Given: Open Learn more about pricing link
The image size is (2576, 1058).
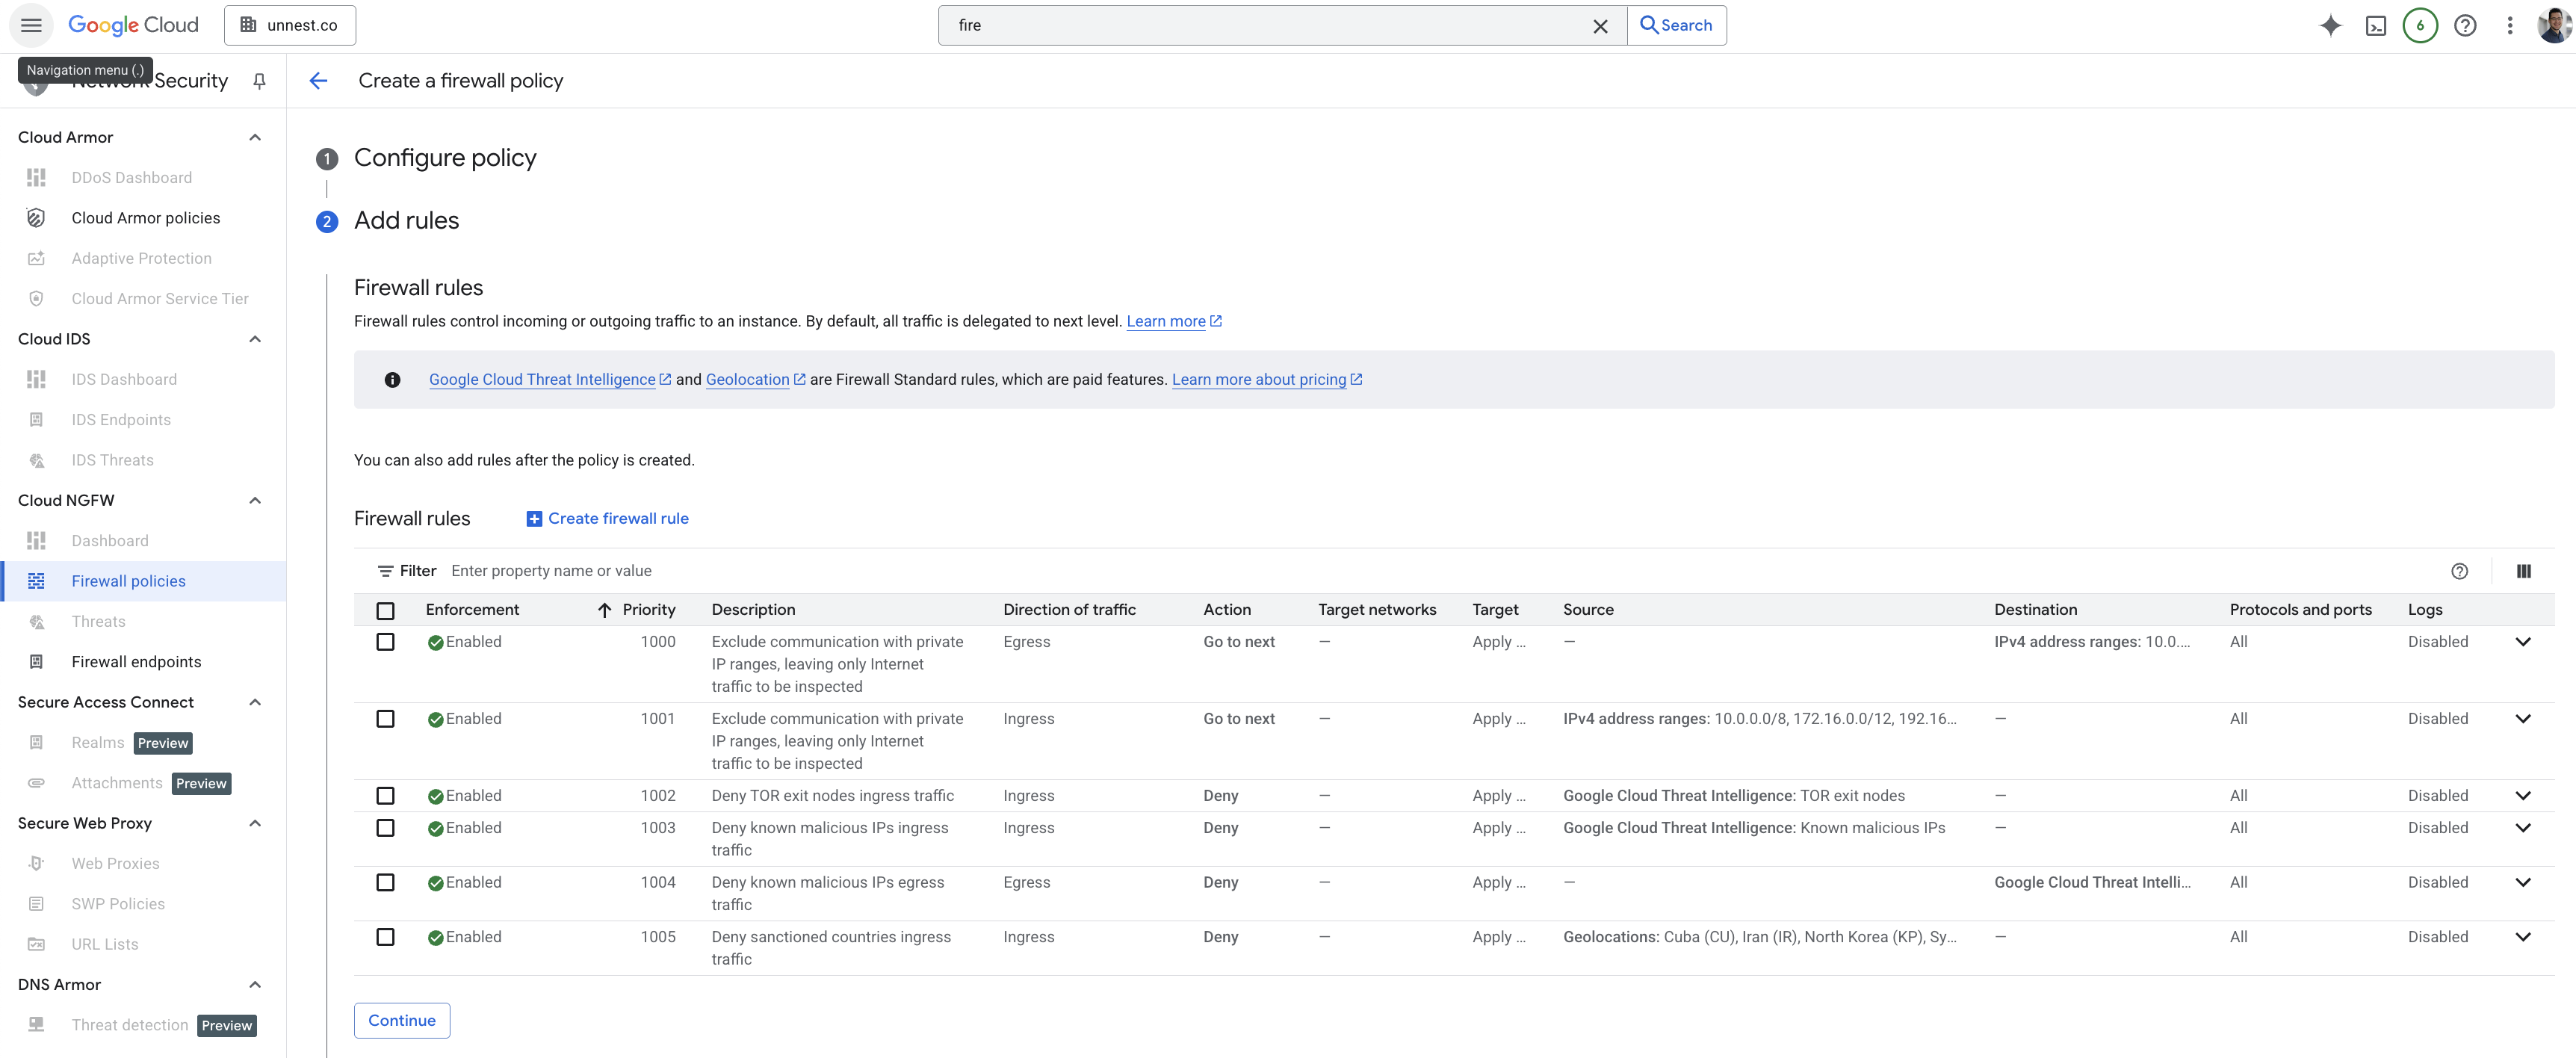Looking at the screenshot, I should tap(1258, 380).
